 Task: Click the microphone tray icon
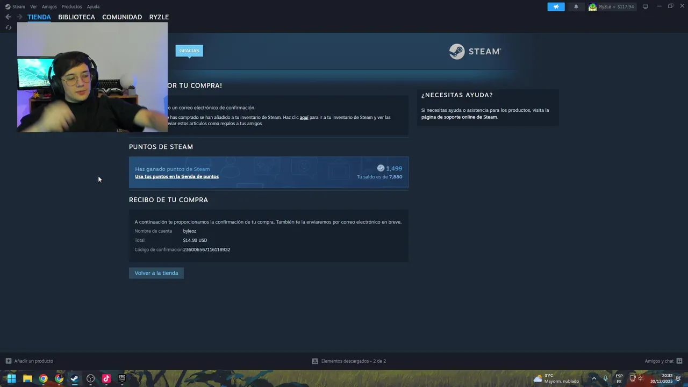pyautogui.click(x=606, y=378)
